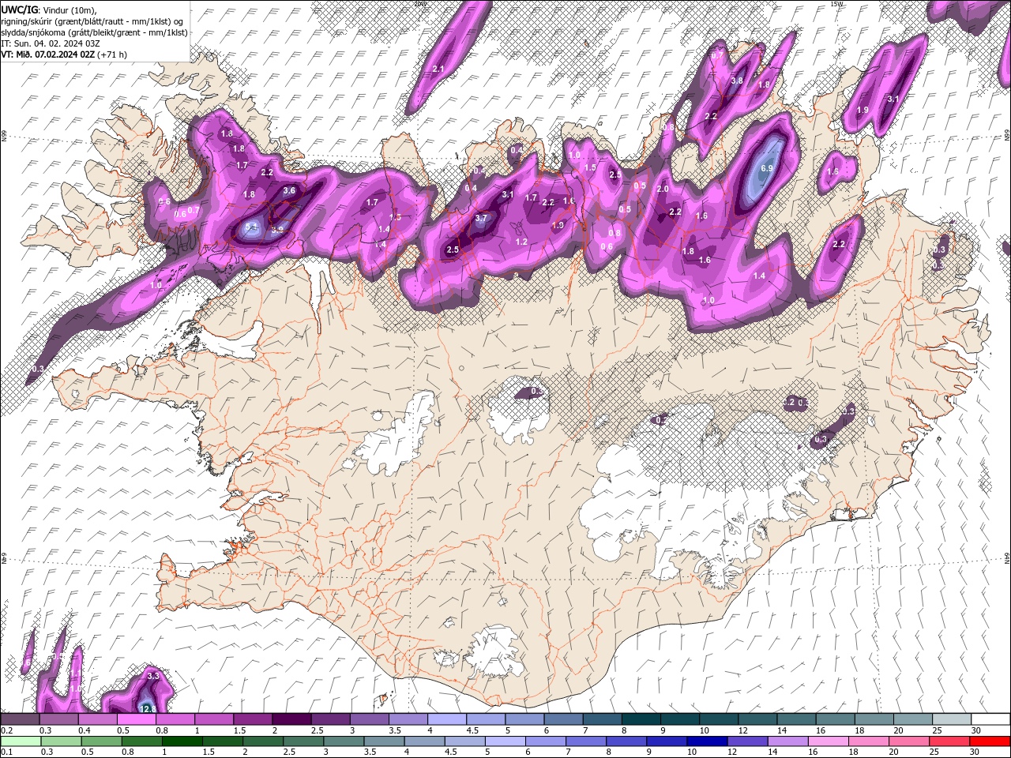The height and width of the screenshot is (758, 1011).
Task: Click the darkest purple 2–2.5 snow legend swatch
Action: pyautogui.click(x=291, y=719)
